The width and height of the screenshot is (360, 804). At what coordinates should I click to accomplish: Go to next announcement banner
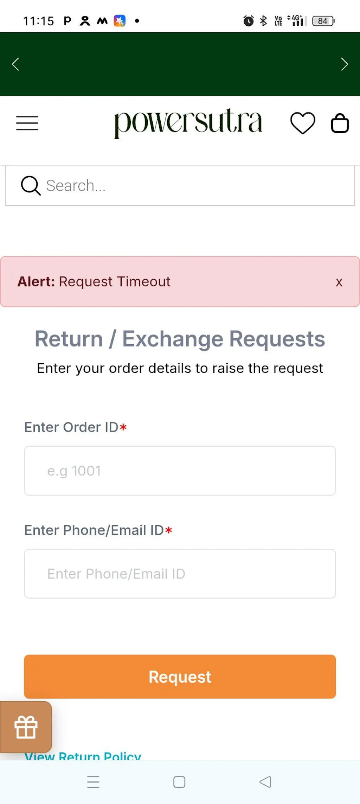pyautogui.click(x=345, y=64)
